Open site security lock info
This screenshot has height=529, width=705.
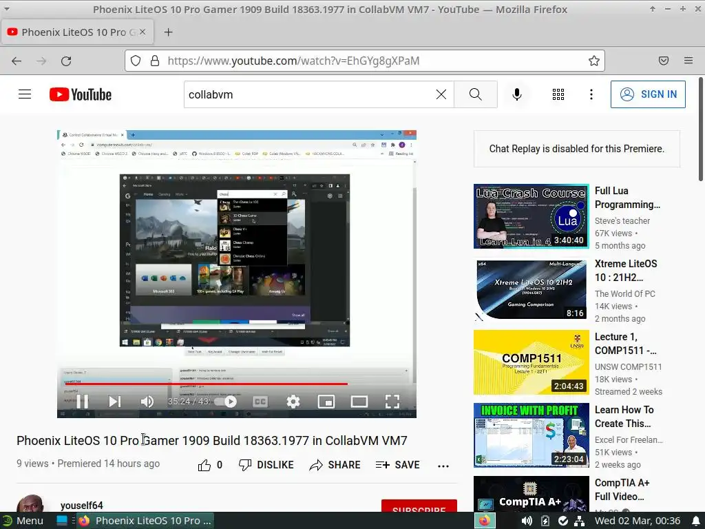155,61
